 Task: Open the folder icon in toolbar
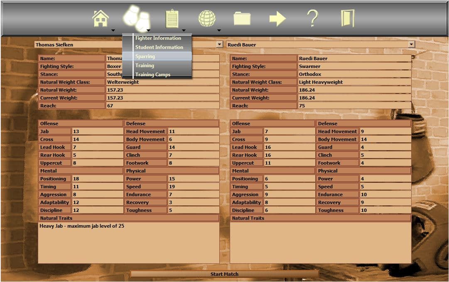[242, 19]
